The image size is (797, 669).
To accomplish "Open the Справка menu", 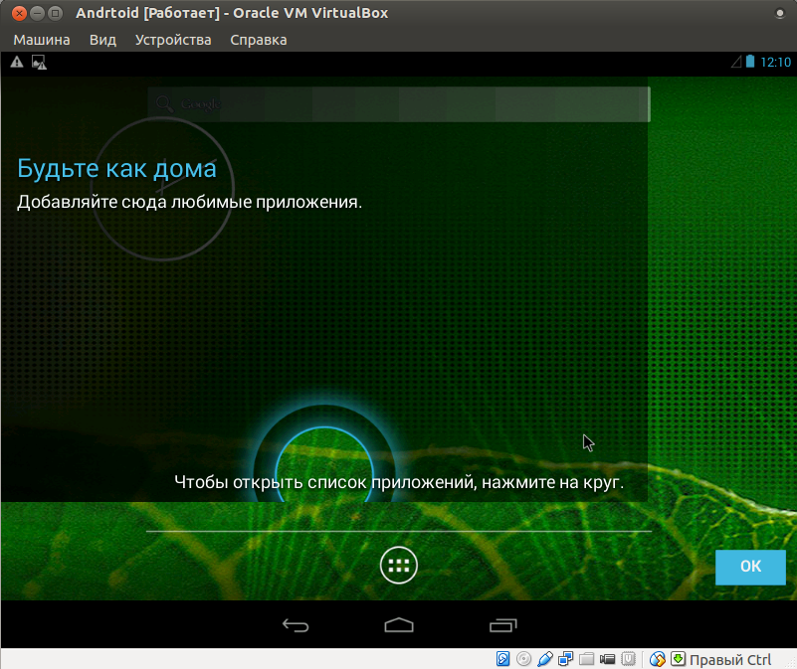I will [x=259, y=40].
